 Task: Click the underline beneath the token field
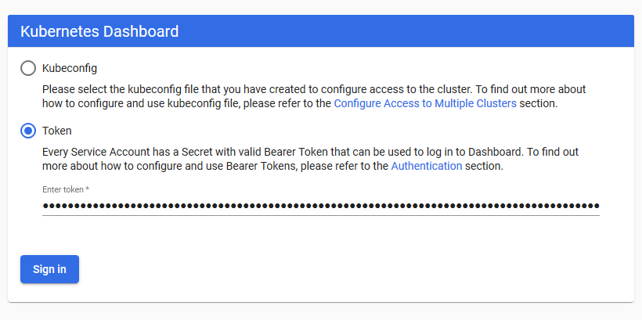(x=321, y=215)
